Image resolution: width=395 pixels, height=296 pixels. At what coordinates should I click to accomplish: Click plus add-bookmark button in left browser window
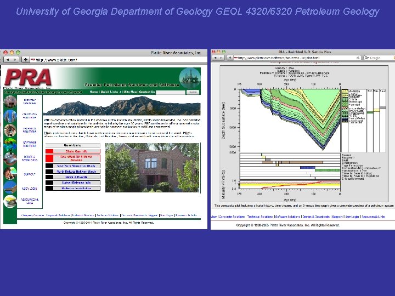pos(25,60)
